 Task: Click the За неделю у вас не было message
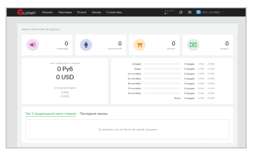[x=127, y=130]
